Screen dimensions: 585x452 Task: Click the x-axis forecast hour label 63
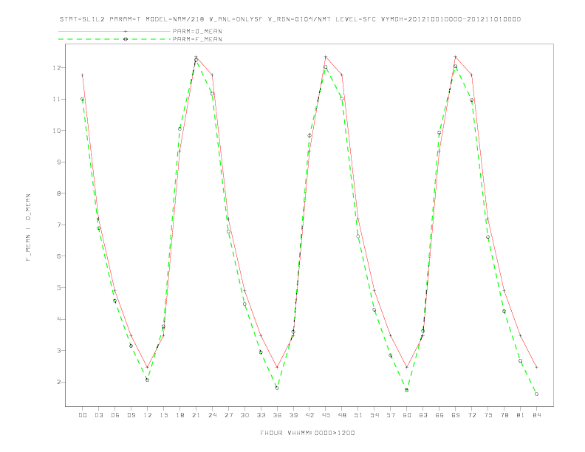[x=423, y=415]
